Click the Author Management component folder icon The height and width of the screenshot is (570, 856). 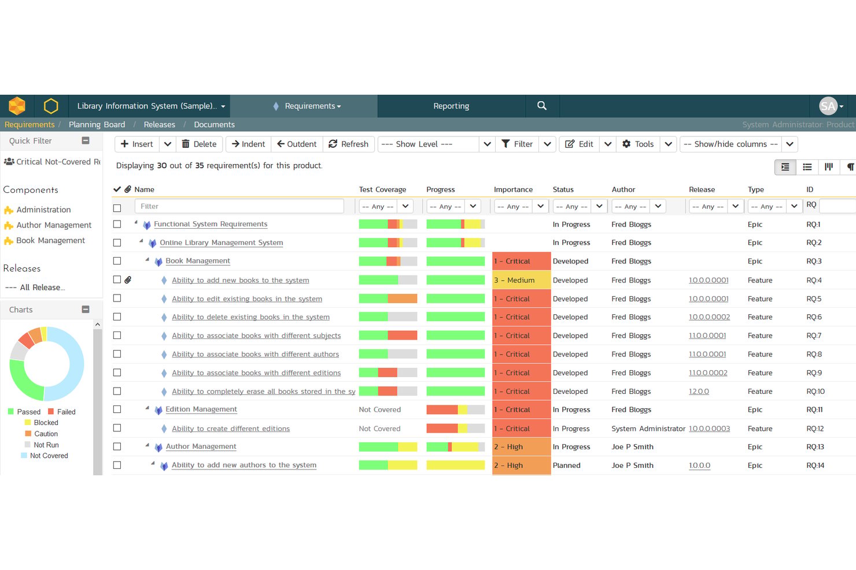(x=9, y=225)
